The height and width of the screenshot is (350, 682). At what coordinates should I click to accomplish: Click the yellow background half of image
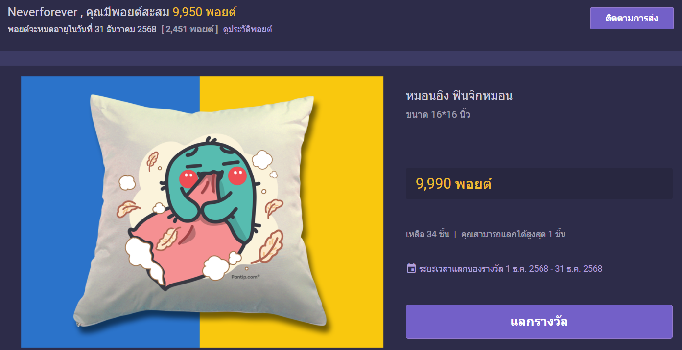pos(353,212)
